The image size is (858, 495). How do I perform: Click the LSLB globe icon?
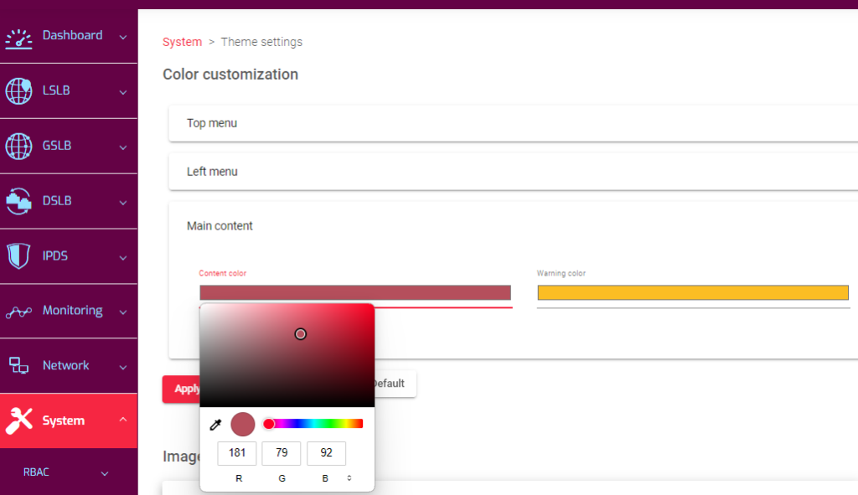18,90
